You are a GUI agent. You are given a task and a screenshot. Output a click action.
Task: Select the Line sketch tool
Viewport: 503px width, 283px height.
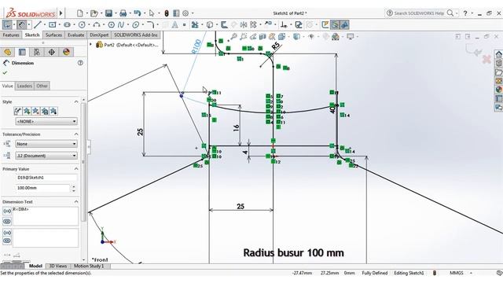coord(38,24)
